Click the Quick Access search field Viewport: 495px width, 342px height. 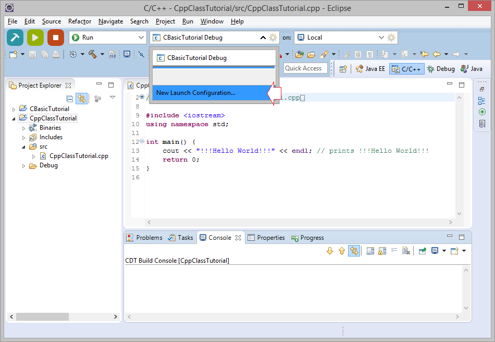pos(305,68)
